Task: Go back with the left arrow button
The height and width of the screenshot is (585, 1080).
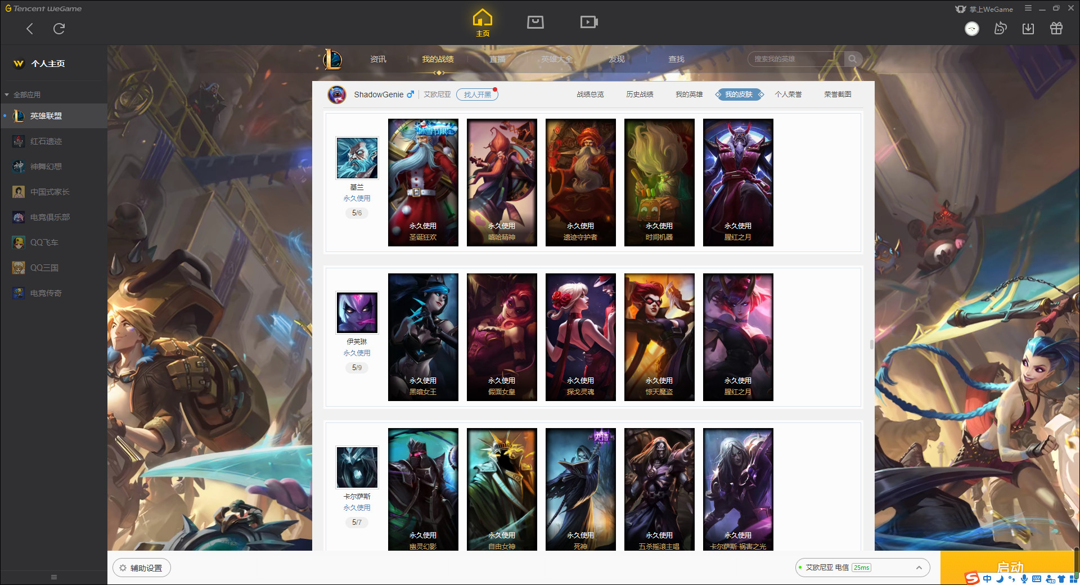Action: [x=30, y=29]
